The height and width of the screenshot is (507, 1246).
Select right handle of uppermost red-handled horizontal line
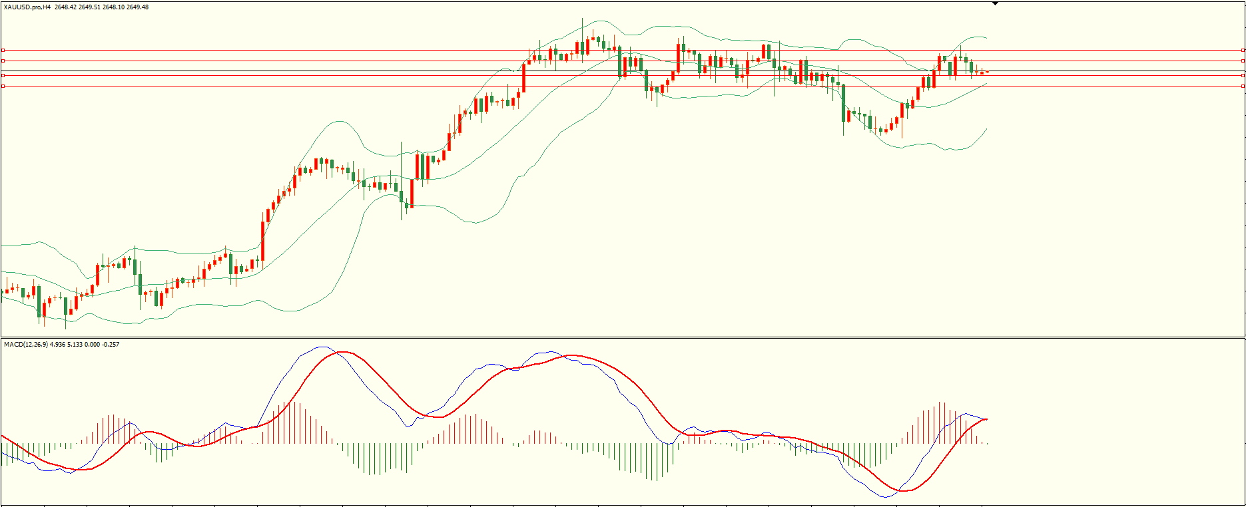(1243, 50)
